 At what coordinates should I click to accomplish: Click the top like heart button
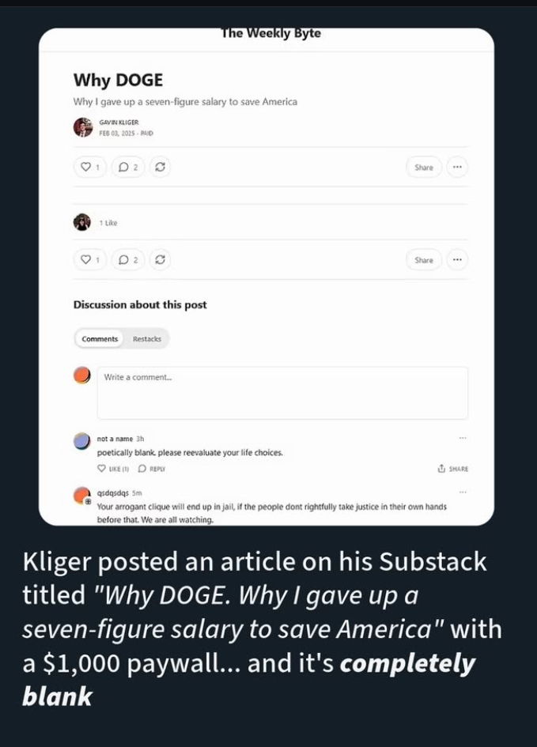tap(89, 167)
